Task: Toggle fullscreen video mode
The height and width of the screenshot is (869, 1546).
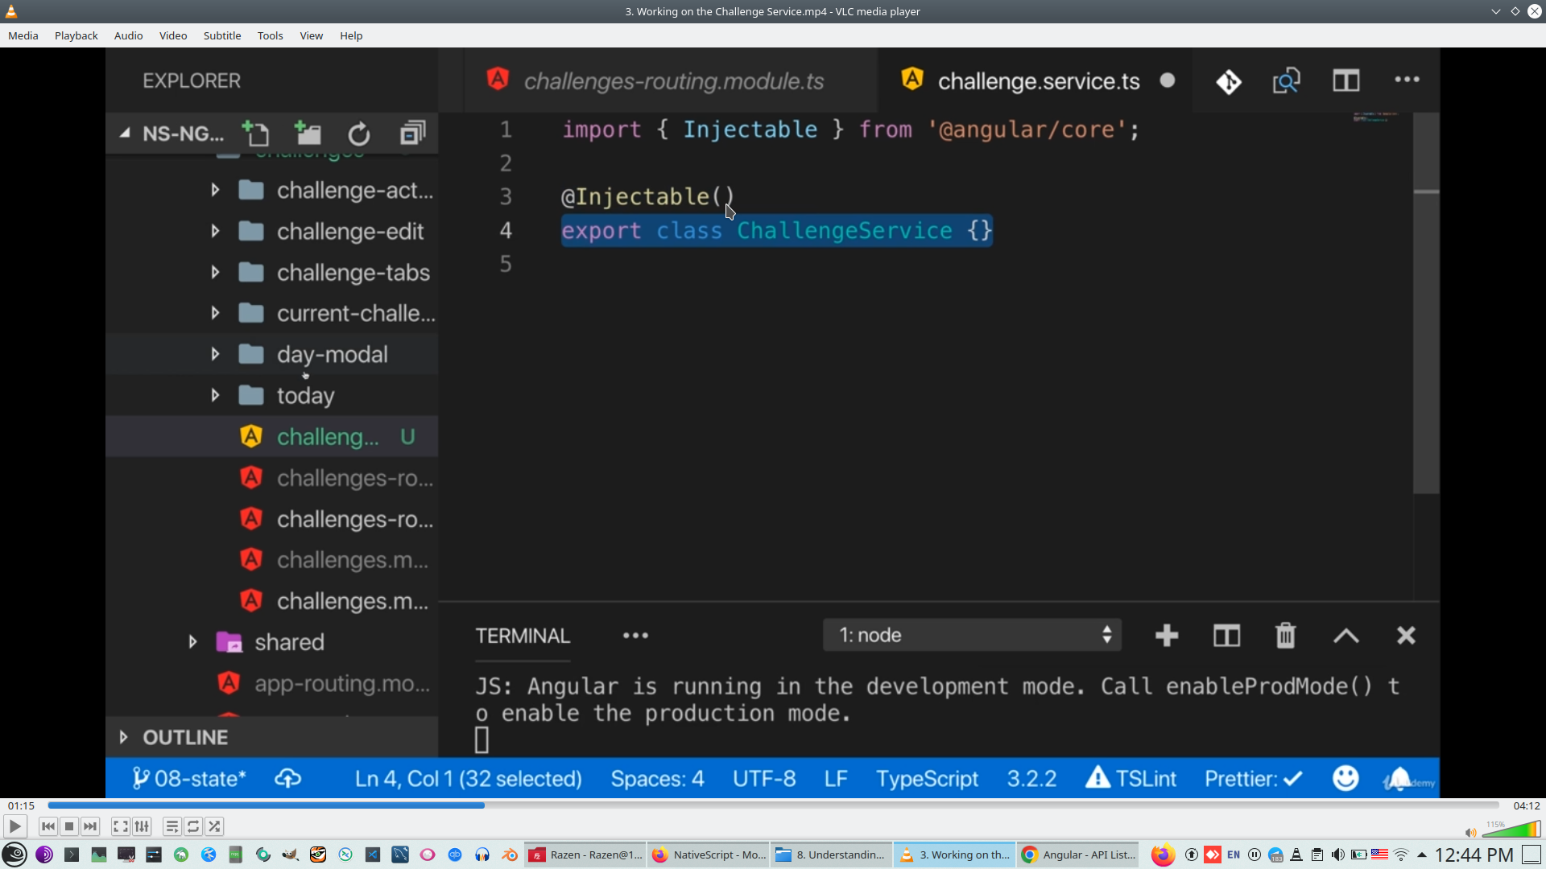Action: click(120, 826)
